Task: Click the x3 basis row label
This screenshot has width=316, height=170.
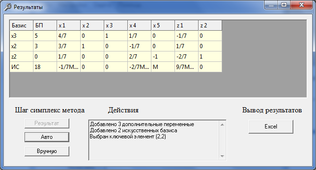Action: click(x=21, y=36)
